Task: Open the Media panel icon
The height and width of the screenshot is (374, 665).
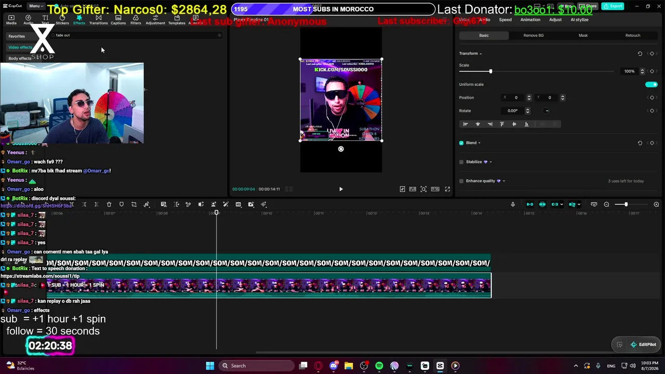Action: 11,20
